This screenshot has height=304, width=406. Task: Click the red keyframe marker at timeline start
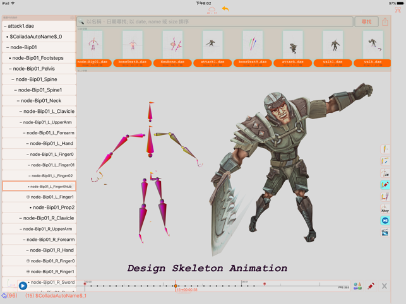[x=85, y=284]
